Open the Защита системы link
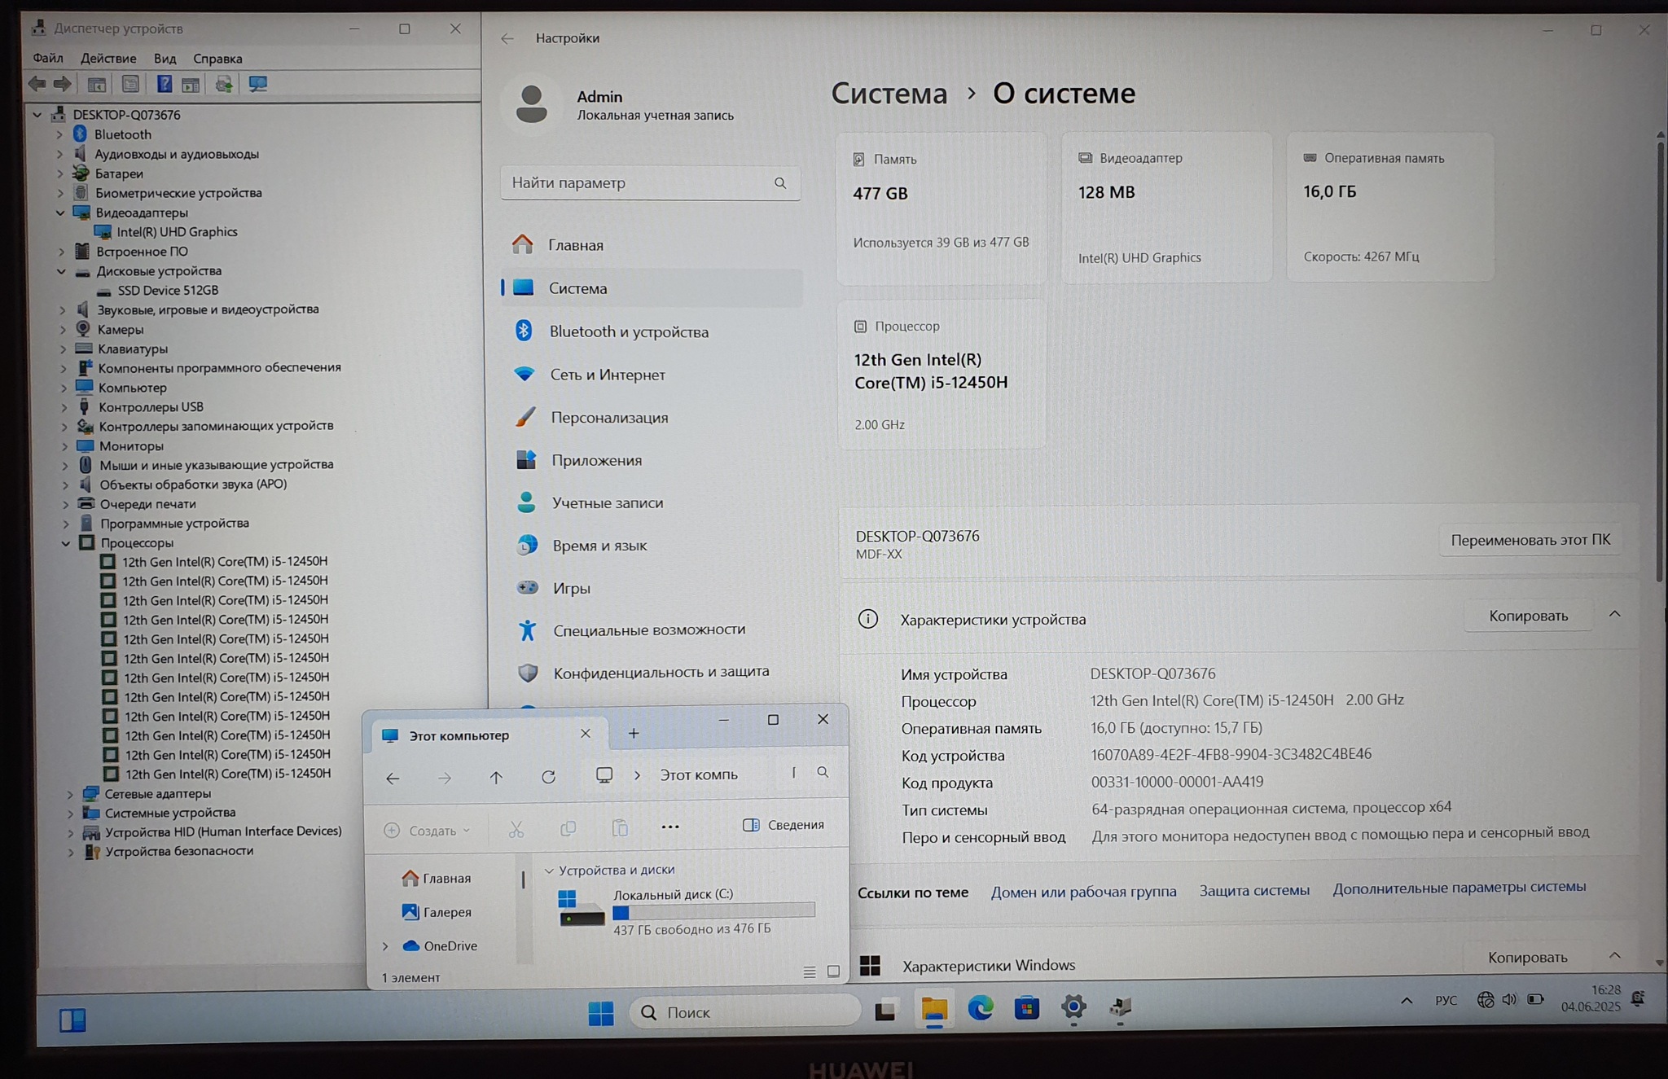The height and width of the screenshot is (1079, 1668). tap(1253, 891)
